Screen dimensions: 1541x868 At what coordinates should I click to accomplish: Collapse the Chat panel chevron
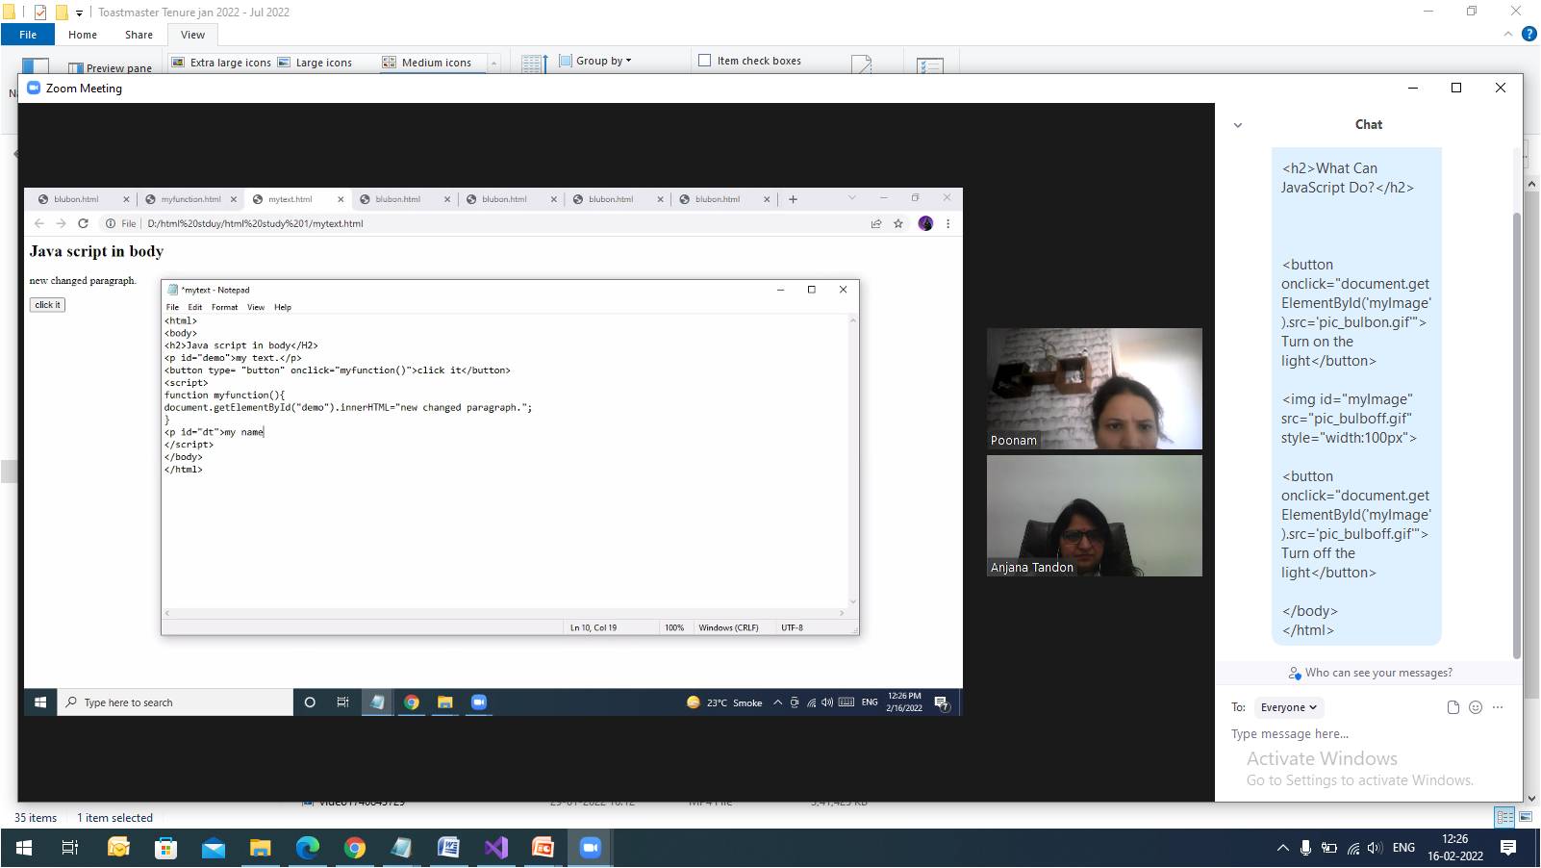[1238, 125]
